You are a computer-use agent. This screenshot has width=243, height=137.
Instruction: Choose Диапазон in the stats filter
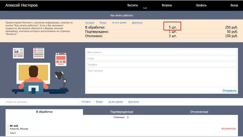point(137,22)
